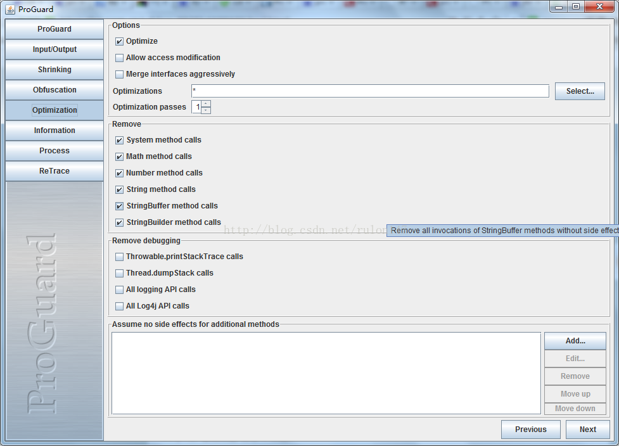619x446 pixels.
Task: Click the Remove button beside methods list
Action: click(x=575, y=376)
